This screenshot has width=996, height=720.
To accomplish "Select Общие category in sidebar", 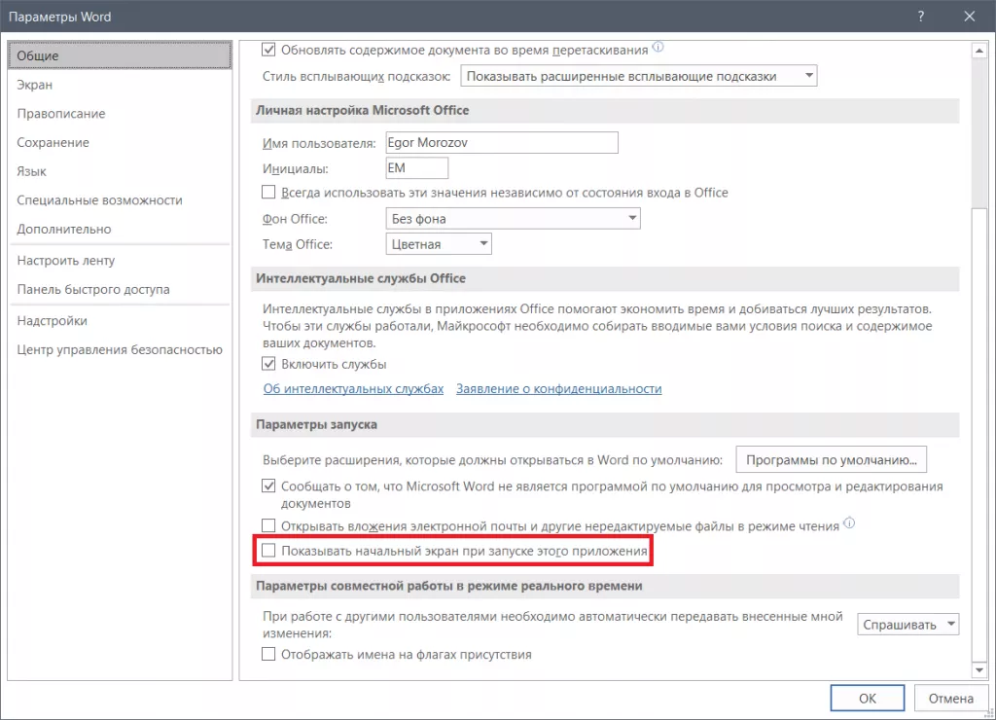I will pyautogui.click(x=120, y=55).
